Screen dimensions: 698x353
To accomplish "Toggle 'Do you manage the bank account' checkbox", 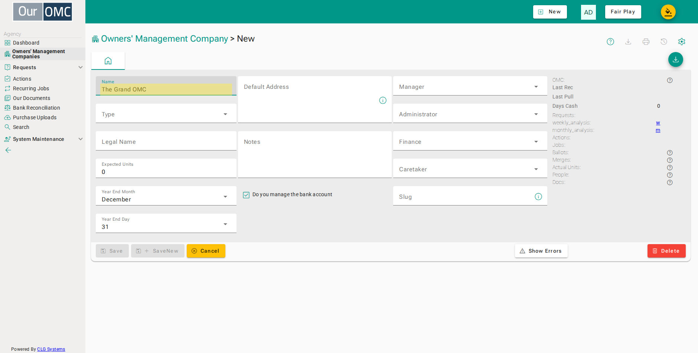I will pos(246,195).
